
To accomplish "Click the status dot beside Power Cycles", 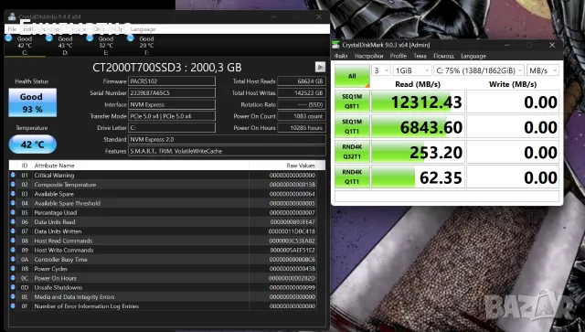I will click(x=13, y=268).
